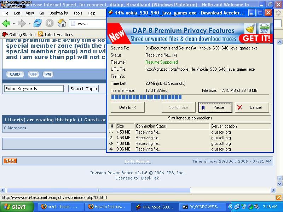Viewport: 283px width, 212px height.
Task: Click the Size column header
Action: click(125, 126)
